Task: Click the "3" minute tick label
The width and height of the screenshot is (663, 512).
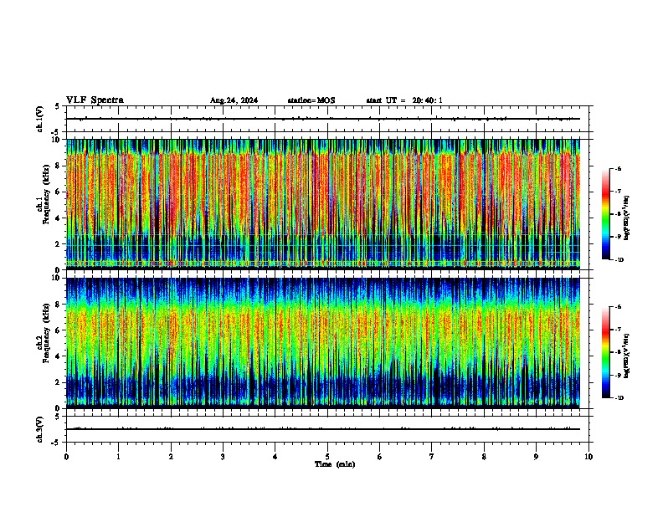Action: 223,457
